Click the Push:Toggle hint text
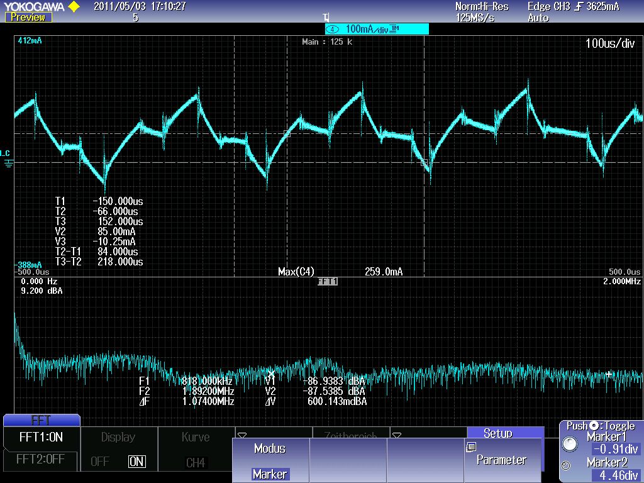644x483 pixels. [601, 426]
